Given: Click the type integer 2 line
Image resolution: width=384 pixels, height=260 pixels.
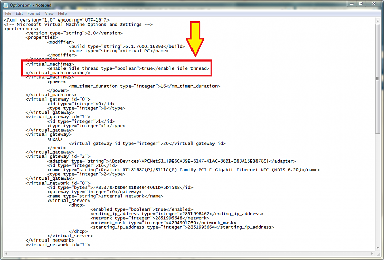Looking at the screenshot, I should [86, 174].
